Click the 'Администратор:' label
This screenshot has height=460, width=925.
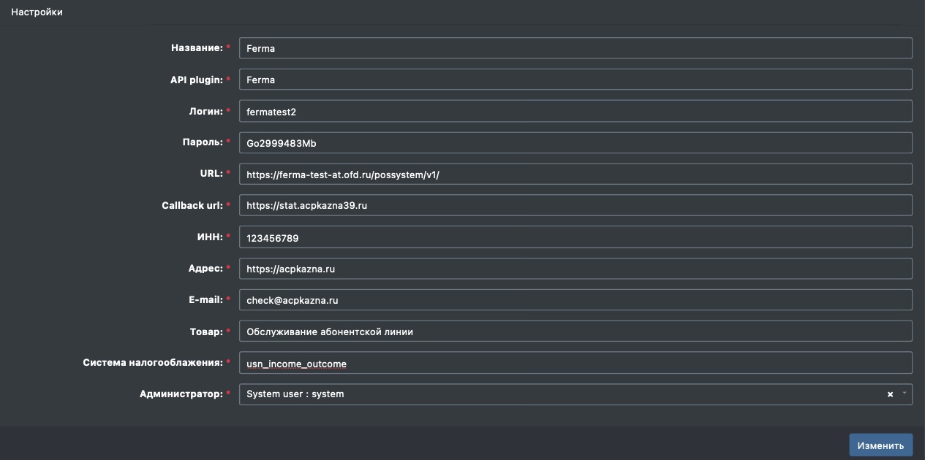181,394
